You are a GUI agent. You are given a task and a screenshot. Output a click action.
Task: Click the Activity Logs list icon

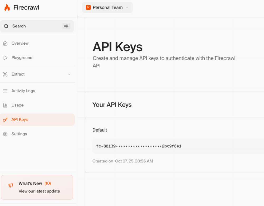pos(5,91)
